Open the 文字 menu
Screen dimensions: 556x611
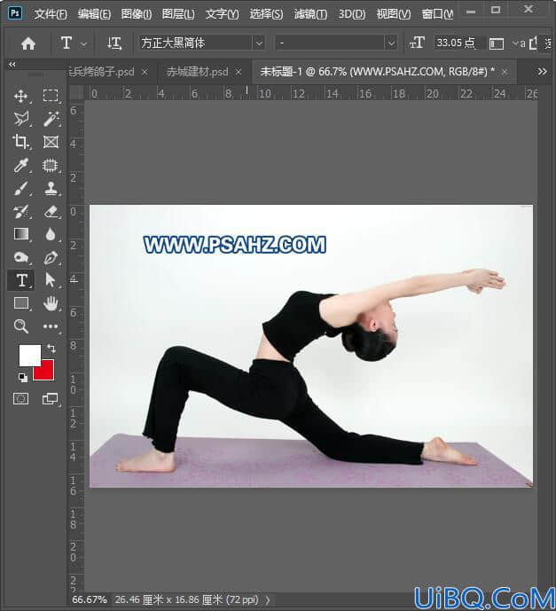pyautogui.click(x=222, y=14)
